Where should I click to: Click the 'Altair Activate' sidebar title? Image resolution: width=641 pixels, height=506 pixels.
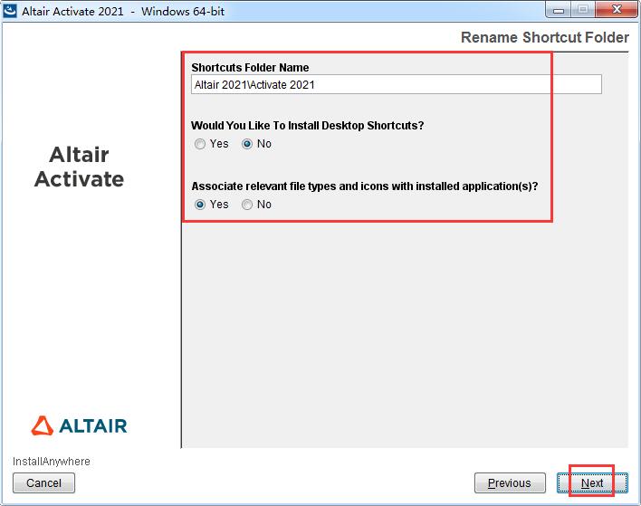pos(80,167)
